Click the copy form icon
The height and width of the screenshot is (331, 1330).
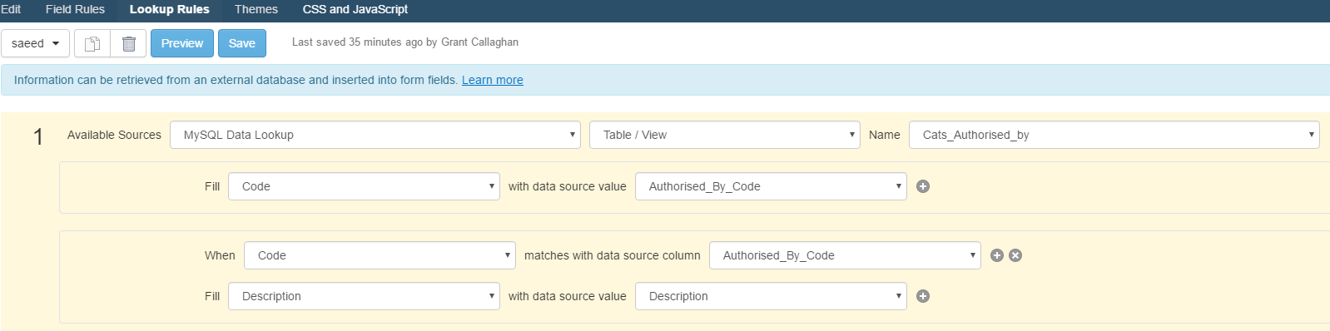[92, 43]
